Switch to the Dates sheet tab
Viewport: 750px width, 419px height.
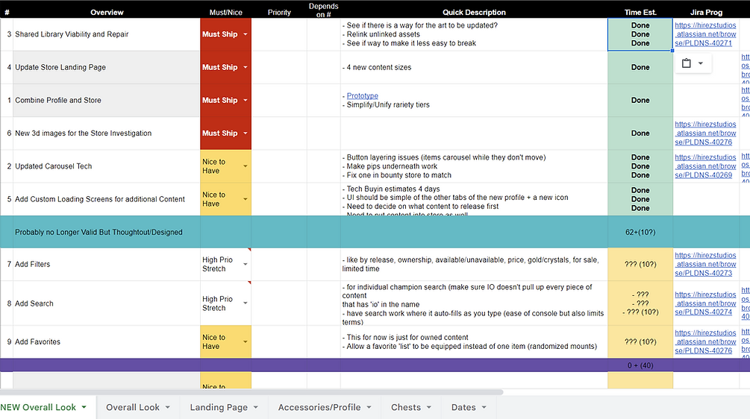(463, 408)
